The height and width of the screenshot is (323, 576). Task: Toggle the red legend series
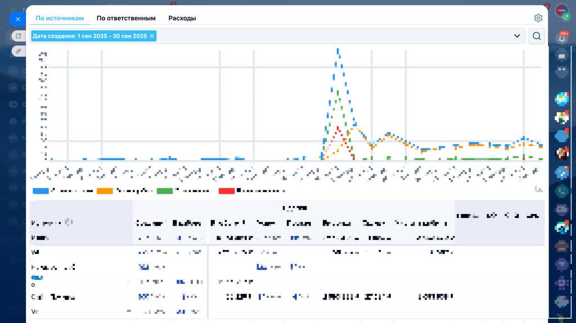tap(227, 191)
